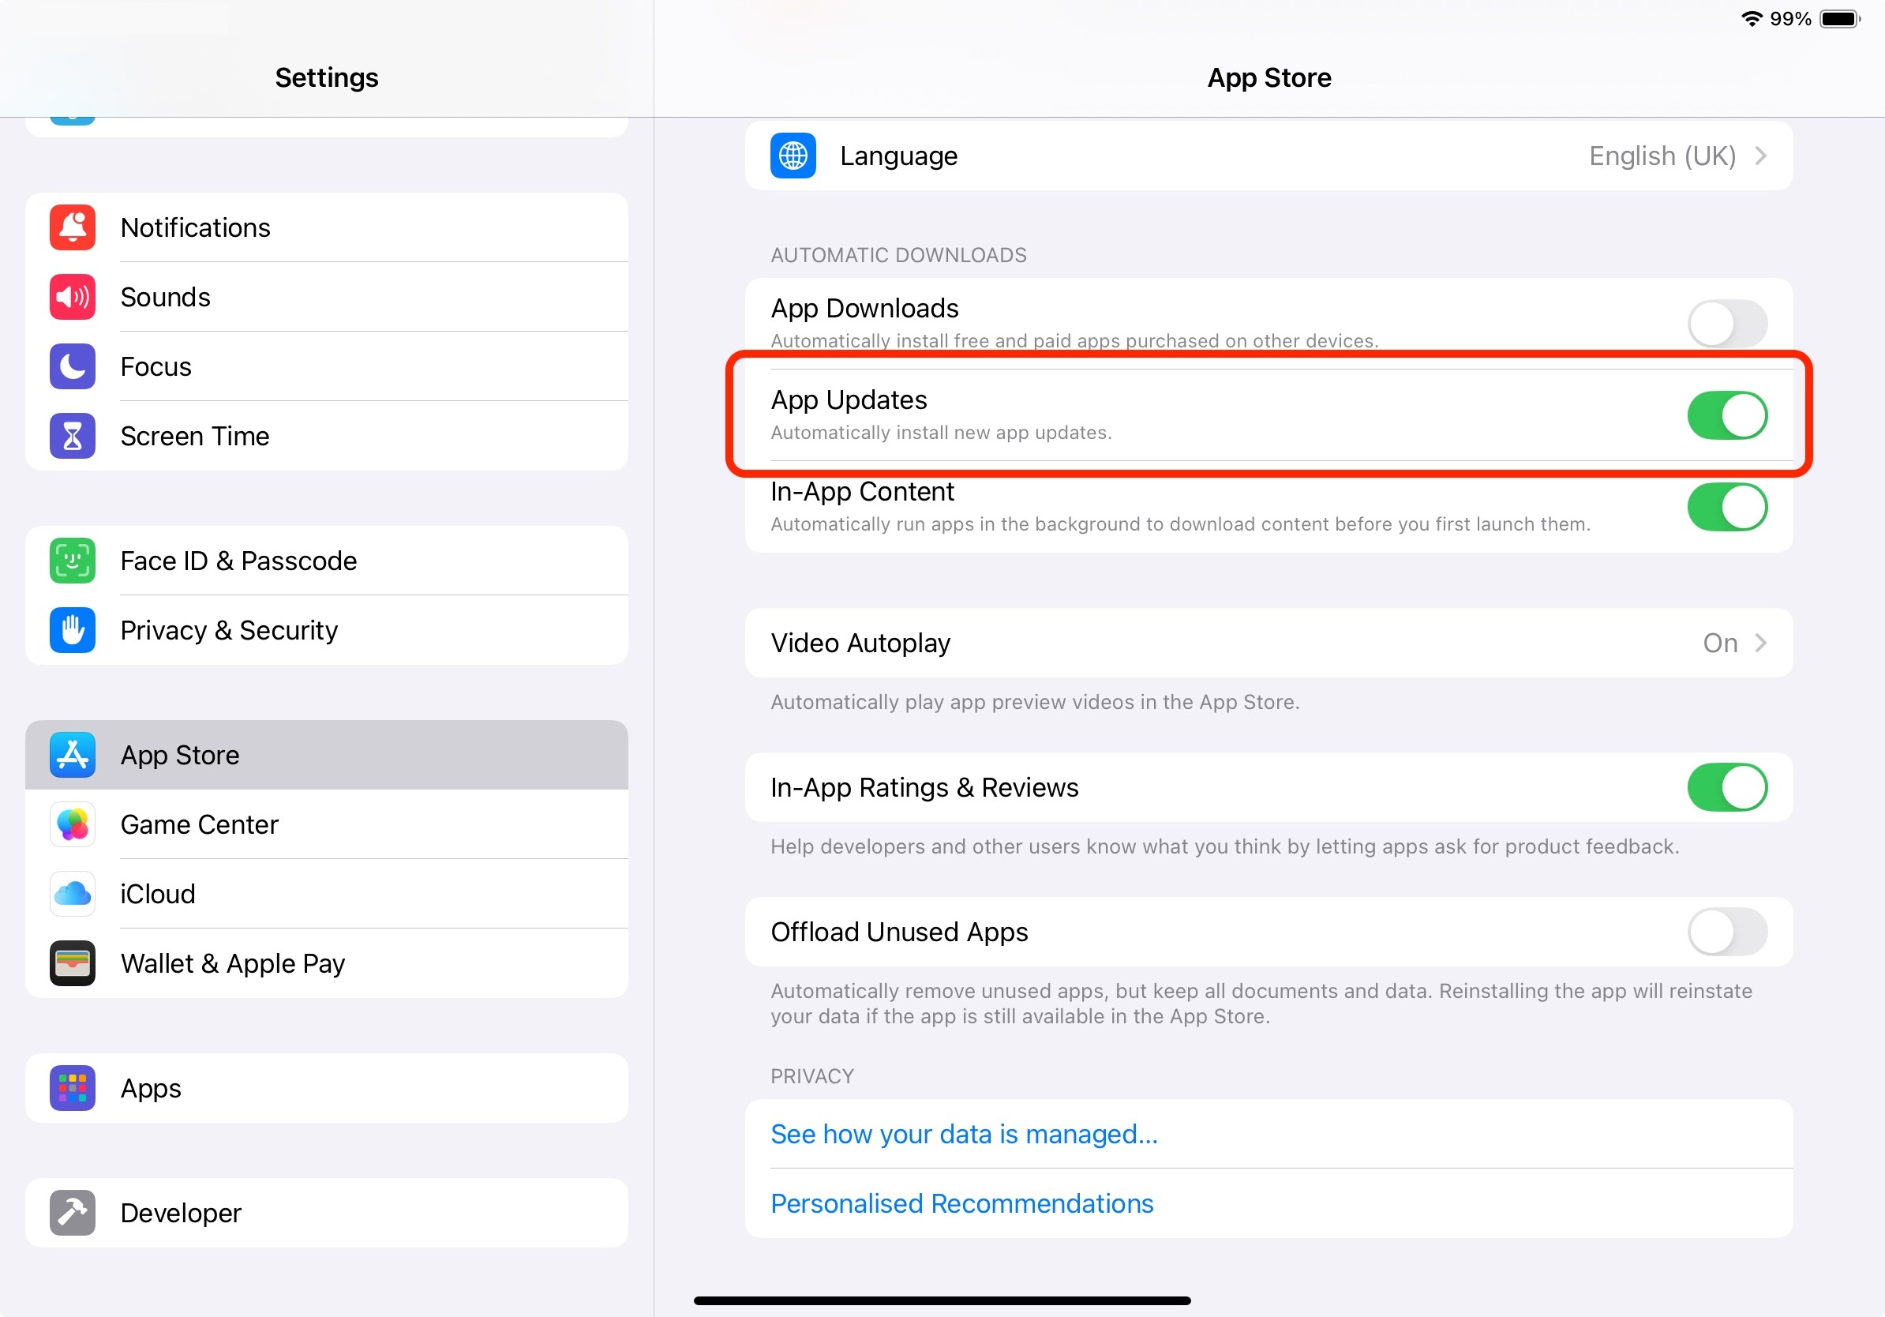Tap the Focus moon icon
1885x1317 pixels.
coord(73,366)
